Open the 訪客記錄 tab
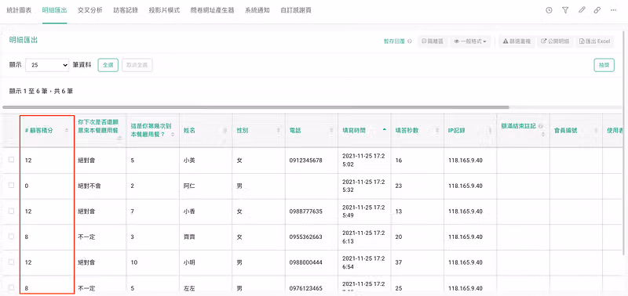 point(126,10)
